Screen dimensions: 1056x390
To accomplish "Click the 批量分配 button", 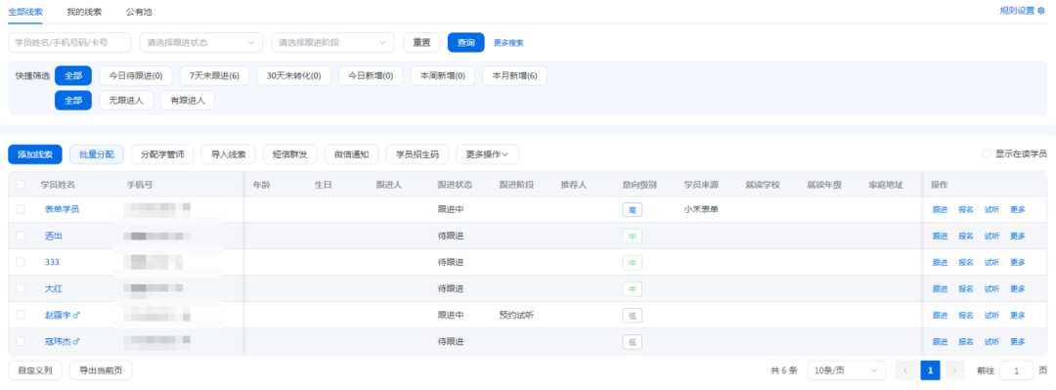I will (96, 154).
